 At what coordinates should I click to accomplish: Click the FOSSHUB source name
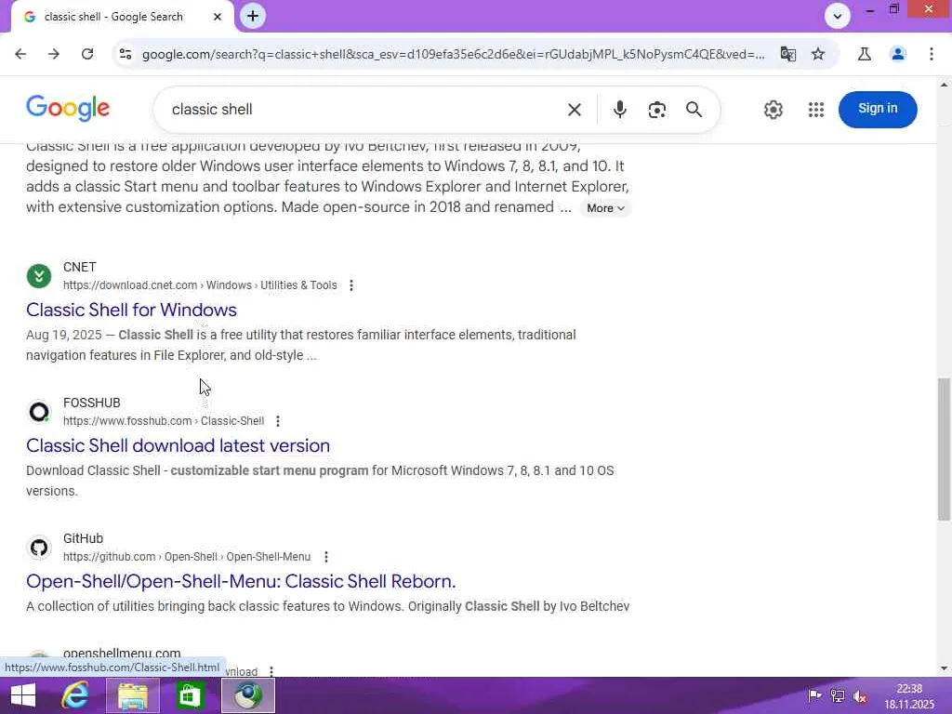tap(92, 403)
